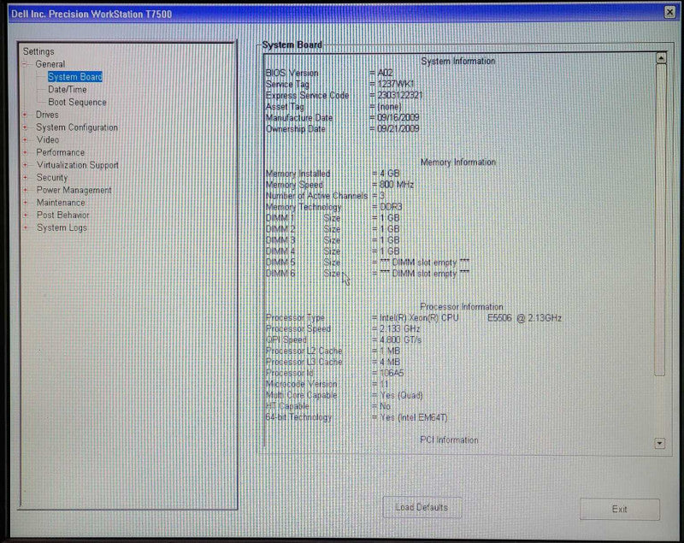This screenshot has width=684, height=543.
Task: Click the Processor Information heading
Action: (x=461, y=307)
